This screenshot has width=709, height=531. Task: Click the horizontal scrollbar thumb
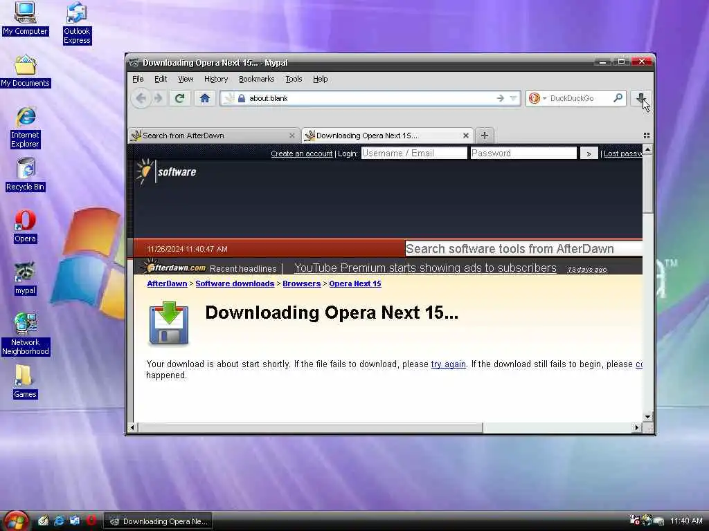310,427
